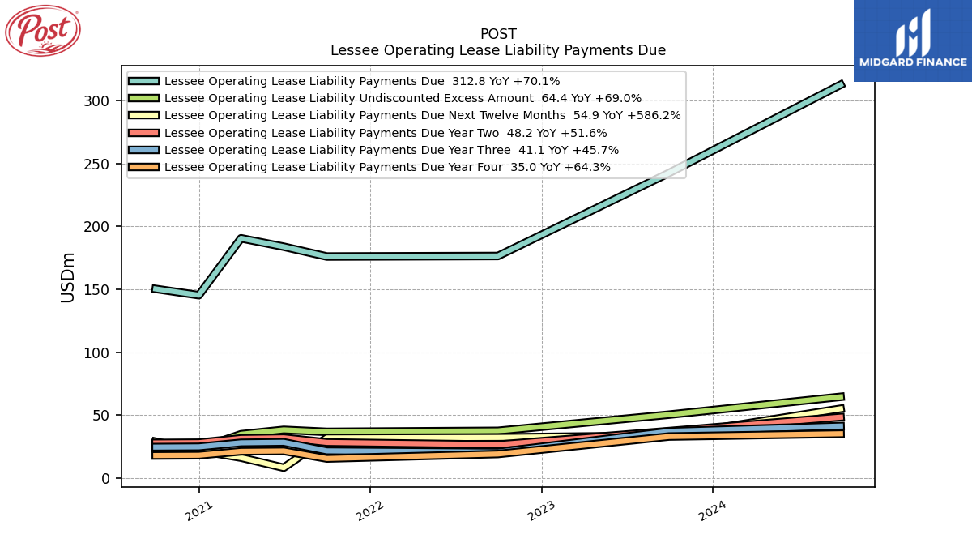Click the teal Payments Due legend swatch
972x547 pixels.
[143, 81]
